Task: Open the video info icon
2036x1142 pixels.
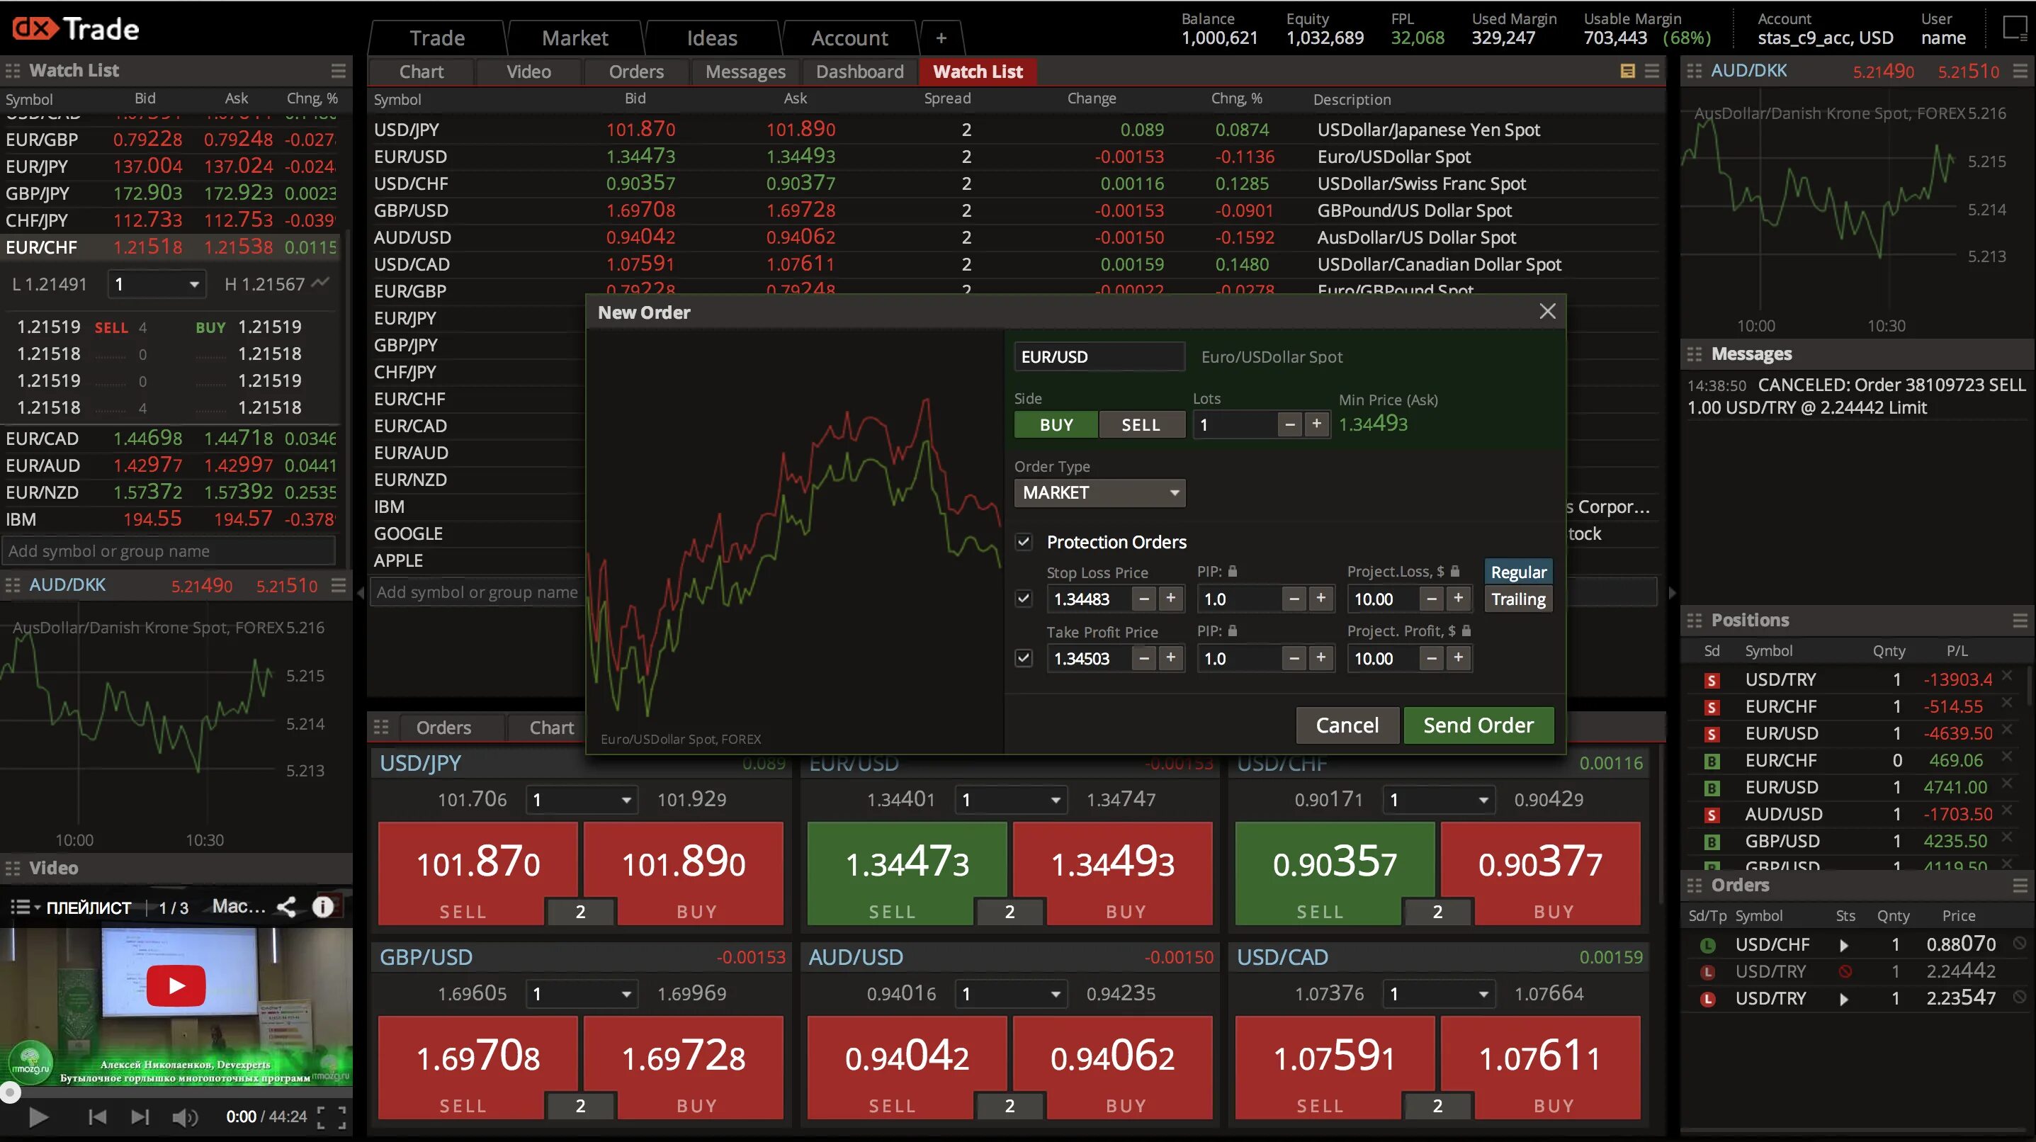Action: (x=322, y=907)
